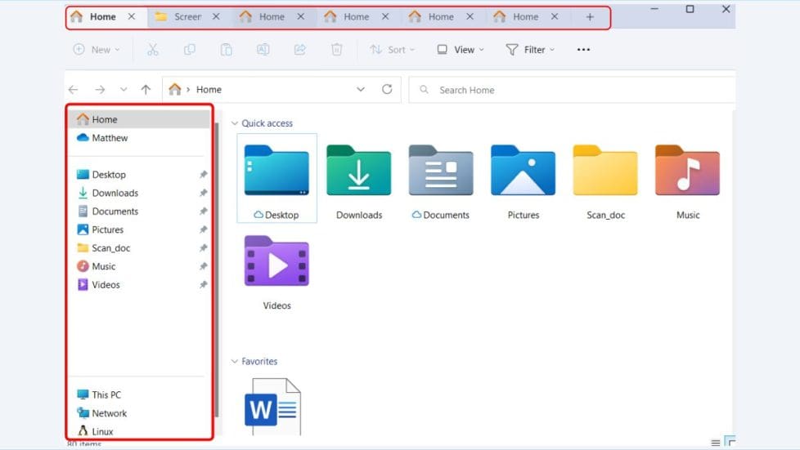This screenshot has height=450, width=800.
Task: Click the Delete trash can icon
Action: (x=336, y=50)
